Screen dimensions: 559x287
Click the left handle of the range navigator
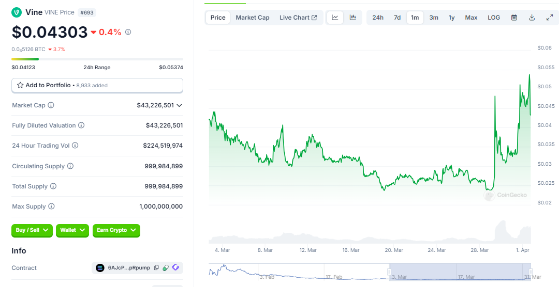(x=389, y=272)
